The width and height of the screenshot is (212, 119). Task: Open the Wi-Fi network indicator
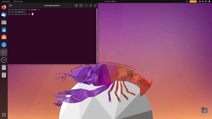coord(200,1)
